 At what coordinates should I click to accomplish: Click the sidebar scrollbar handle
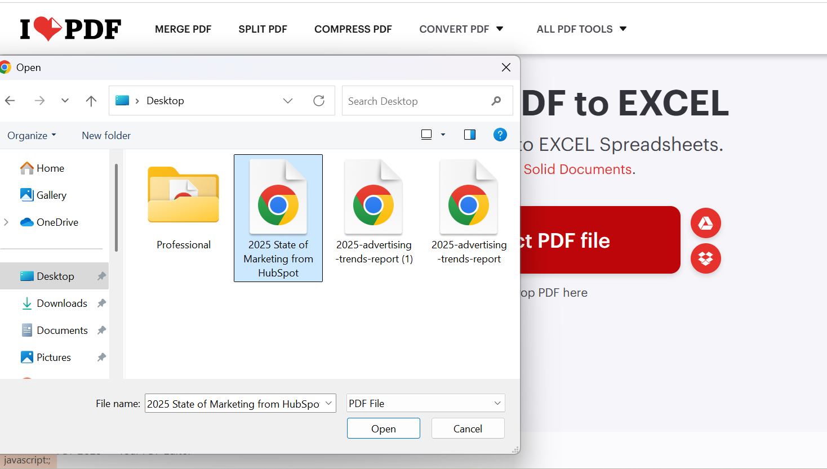(116, 207)
